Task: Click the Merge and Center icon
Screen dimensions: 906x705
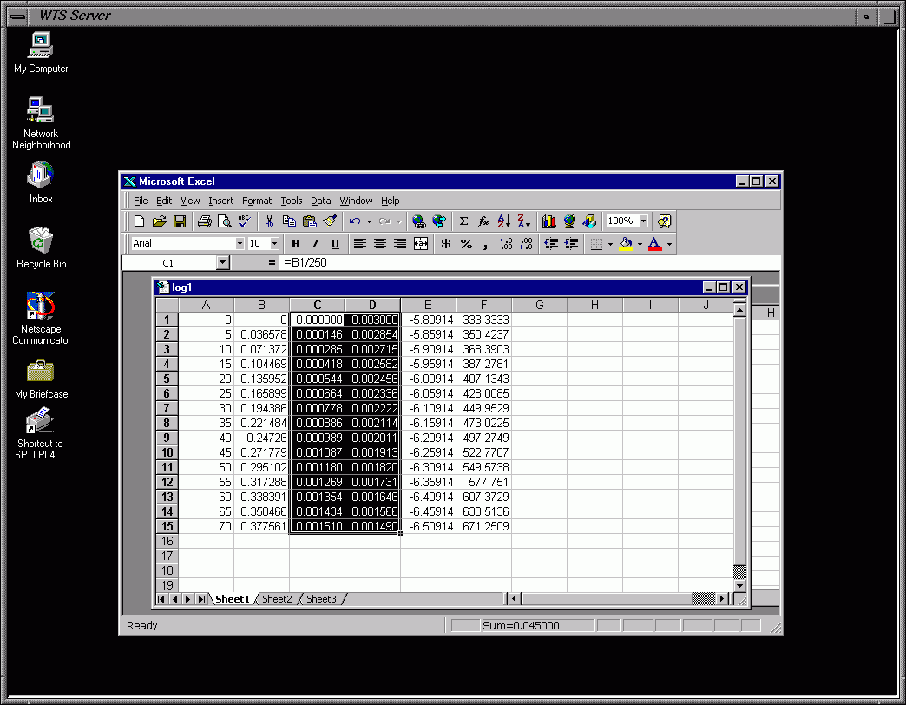Action: coord(421,244)
